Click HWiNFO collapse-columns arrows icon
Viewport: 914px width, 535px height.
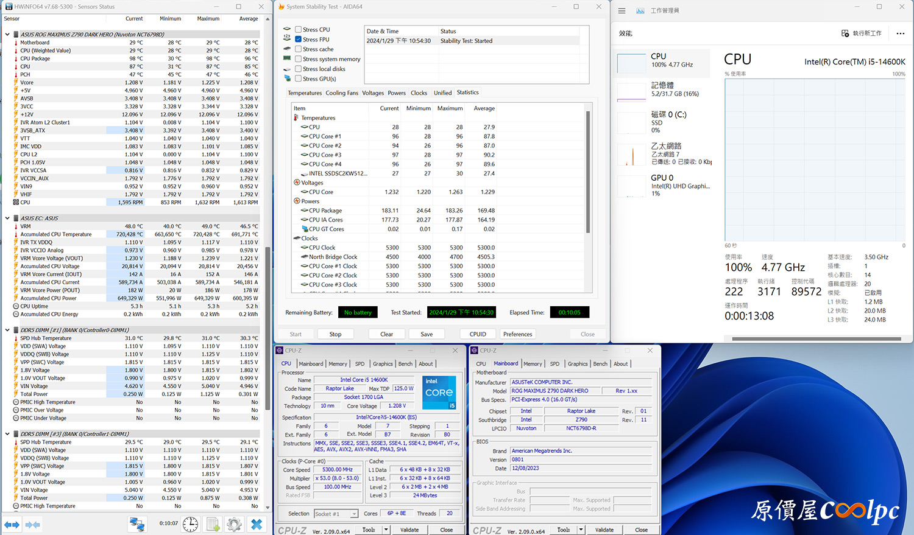(x=33, y=524)
